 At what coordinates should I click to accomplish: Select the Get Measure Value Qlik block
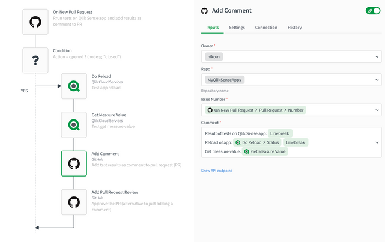coord(74,125)
